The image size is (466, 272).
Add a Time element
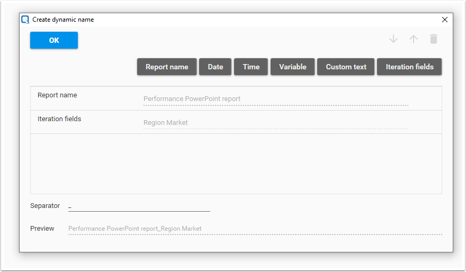click(251, 67)
